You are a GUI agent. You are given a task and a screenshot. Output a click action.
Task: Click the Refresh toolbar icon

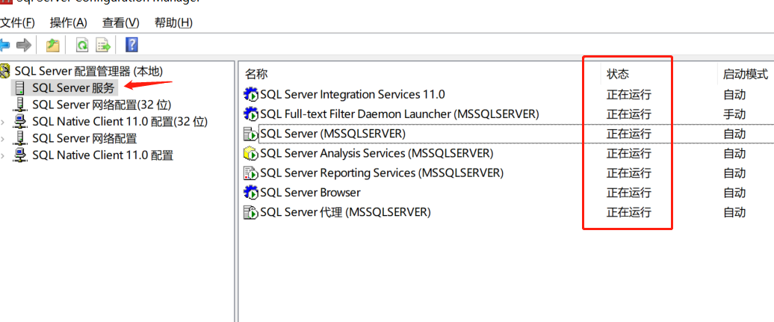[x=82, y=46]
